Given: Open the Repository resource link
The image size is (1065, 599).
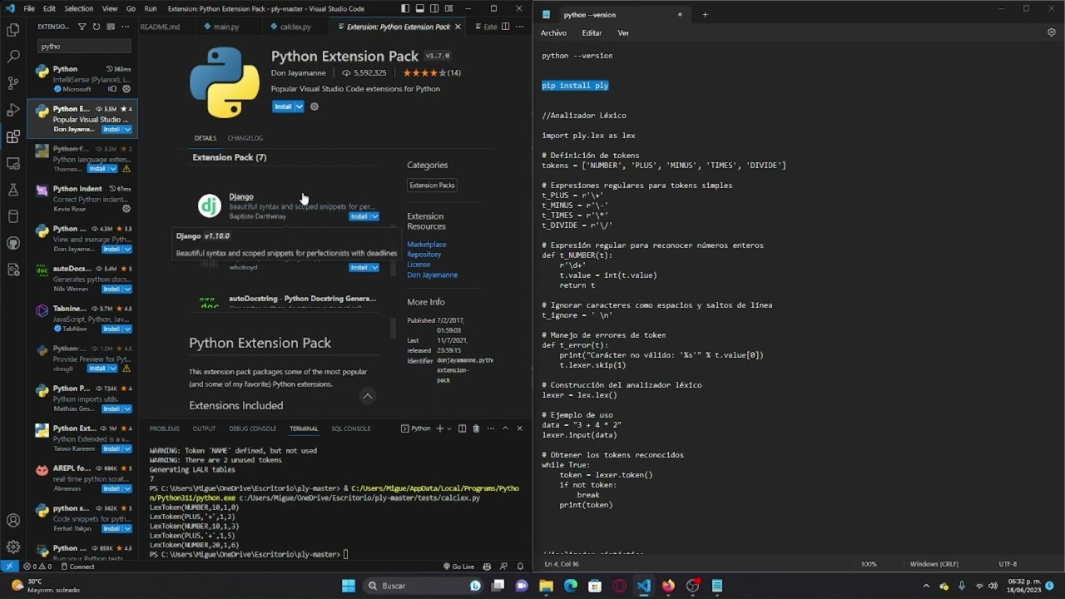Looking at the screenshot, I should pos(424,255).
